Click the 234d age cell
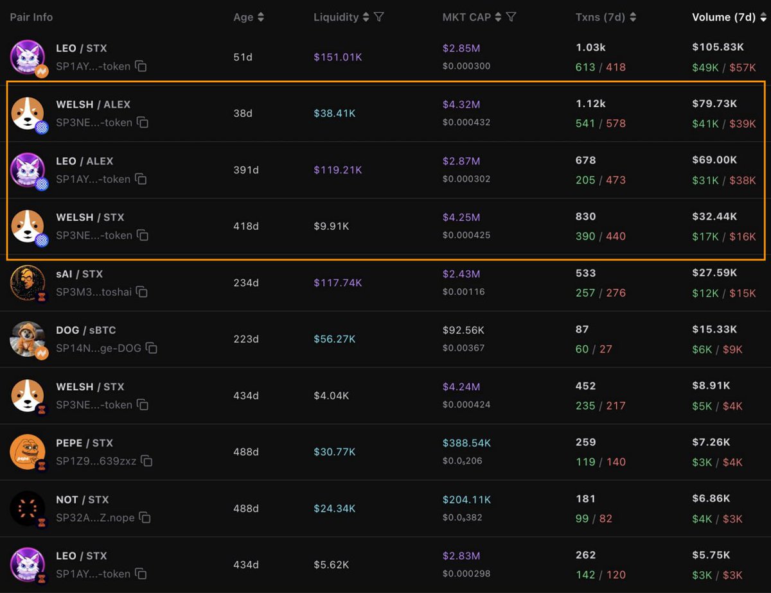Screen dimensions: 771x593 pyautogui.click(x=246, y=283)
